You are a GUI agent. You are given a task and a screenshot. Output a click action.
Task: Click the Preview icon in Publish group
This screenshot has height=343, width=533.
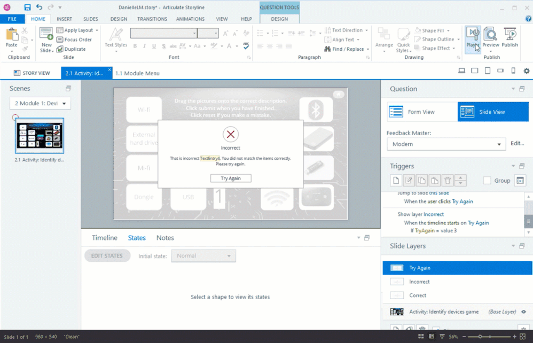491,36
